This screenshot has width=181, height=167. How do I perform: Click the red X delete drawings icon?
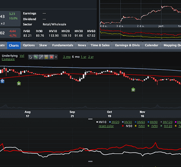(52, 57)
